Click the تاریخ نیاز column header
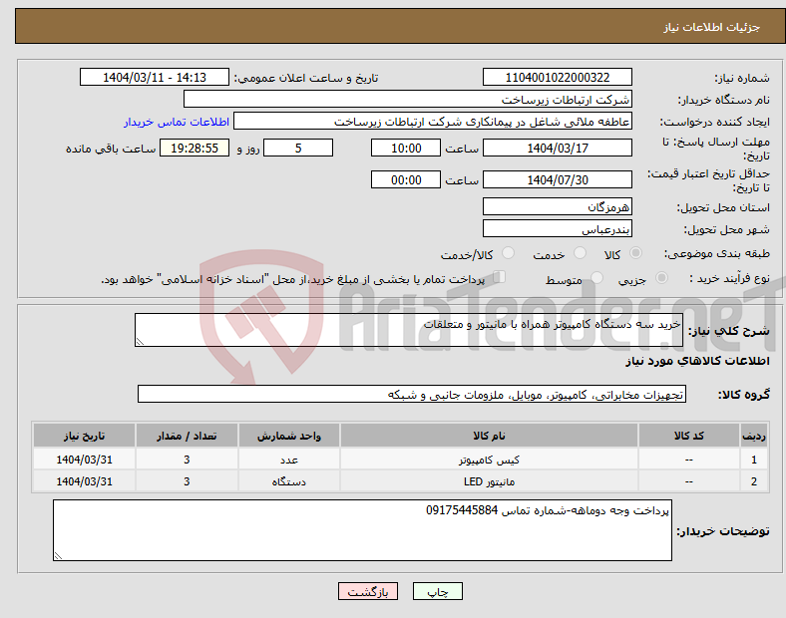Image resolution: width=786 pixels, height=618 pixels. [84, 436]
